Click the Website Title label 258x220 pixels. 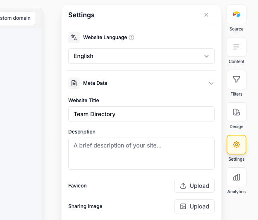(x=84, y=101)
